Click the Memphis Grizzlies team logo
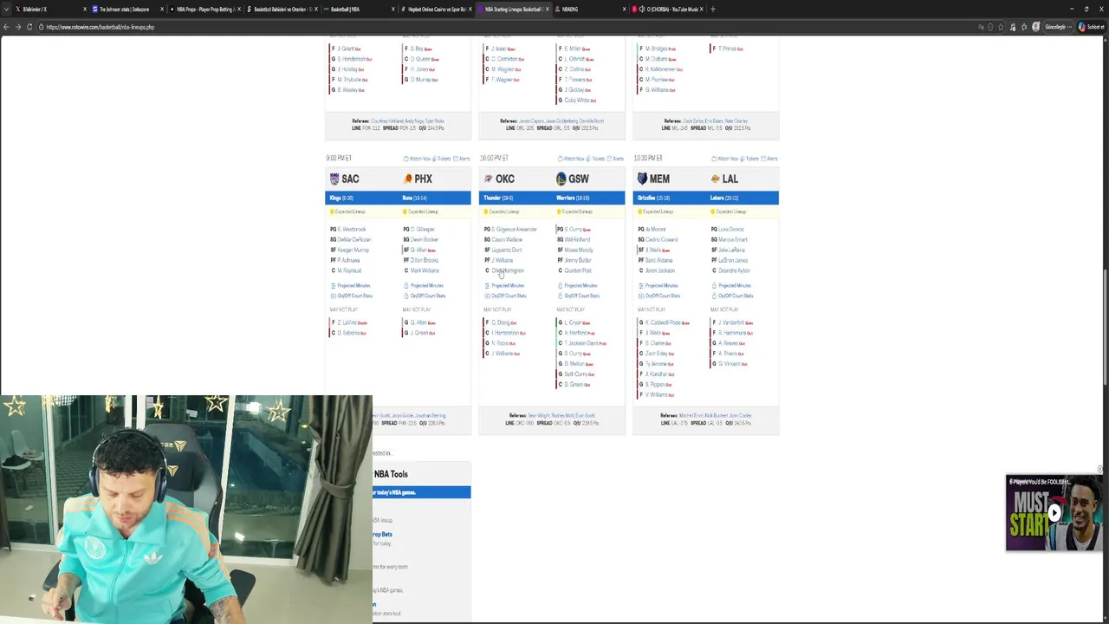This screenshot has width=1109, height=624. coord(642,179)
